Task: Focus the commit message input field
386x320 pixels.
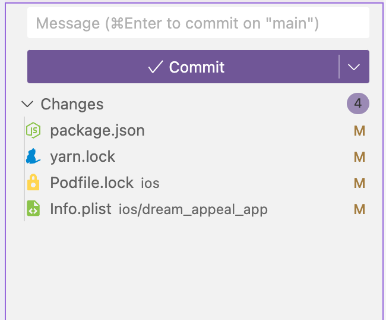Action: pos(198,24)
